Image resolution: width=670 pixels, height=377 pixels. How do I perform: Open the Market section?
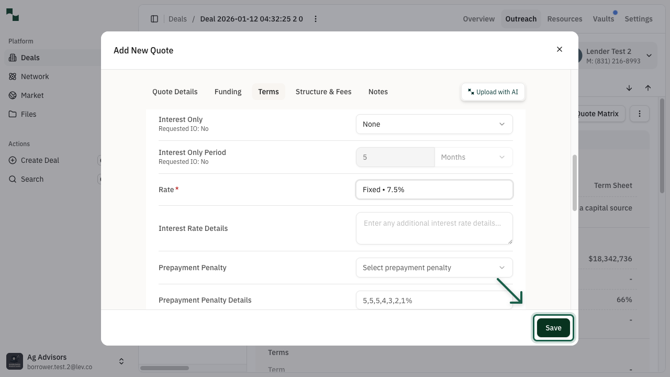click(x=32, y=95)
